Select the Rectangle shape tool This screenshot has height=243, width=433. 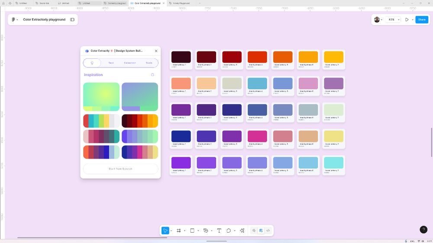point(192,230)
